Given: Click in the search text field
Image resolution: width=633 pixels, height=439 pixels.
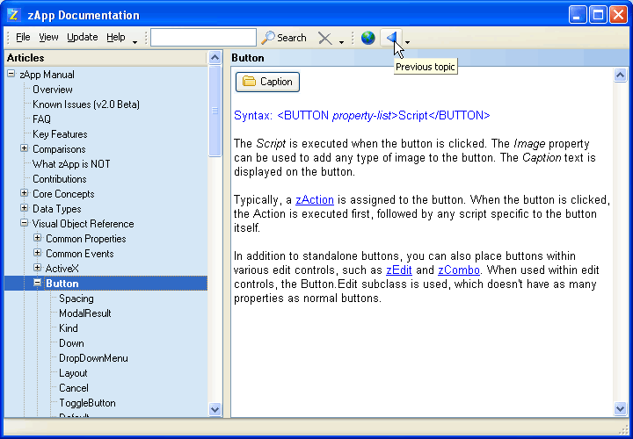Looking at the screenshot, I should pos(203,38).
